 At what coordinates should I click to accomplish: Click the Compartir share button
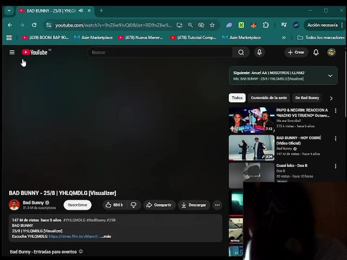(x=159, y=205)
